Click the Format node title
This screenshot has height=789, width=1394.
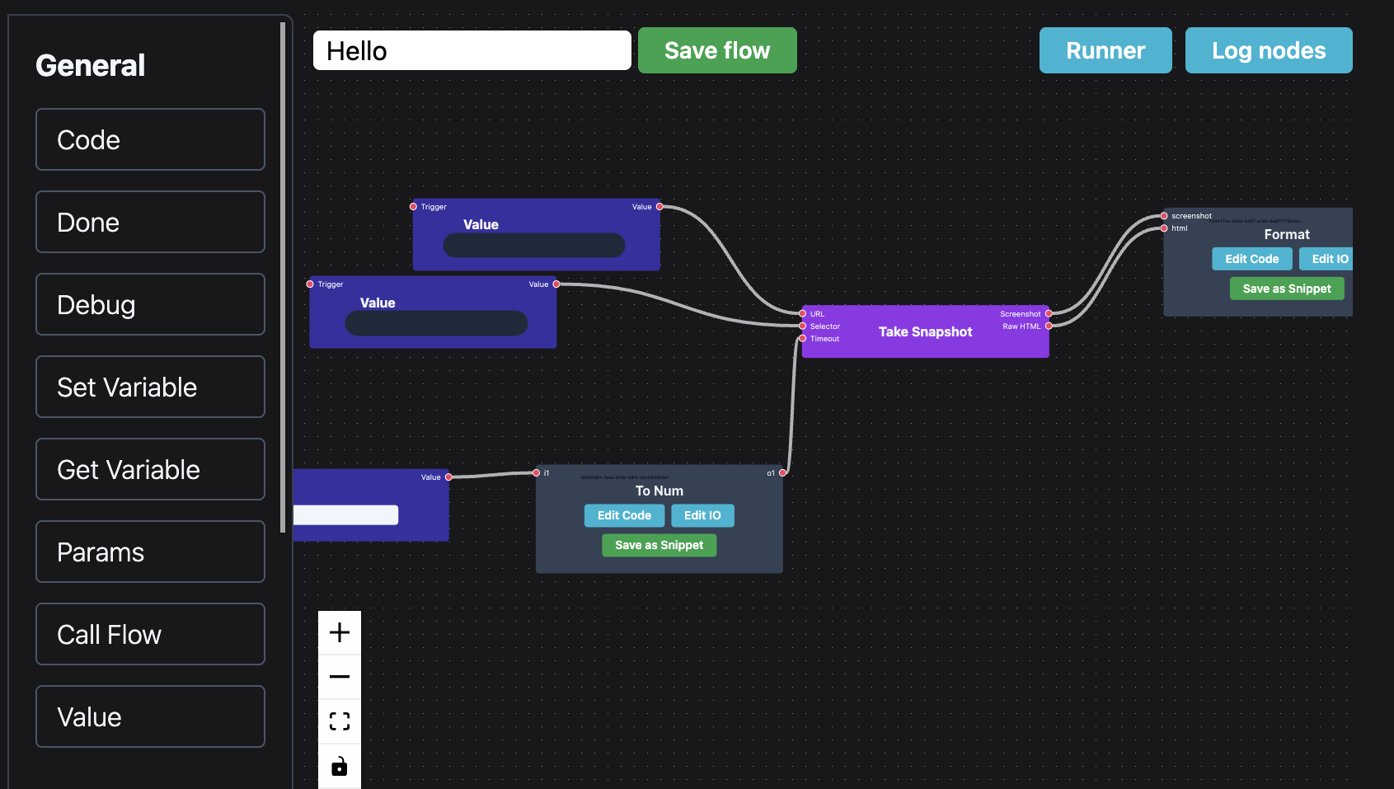(1287, 234)
